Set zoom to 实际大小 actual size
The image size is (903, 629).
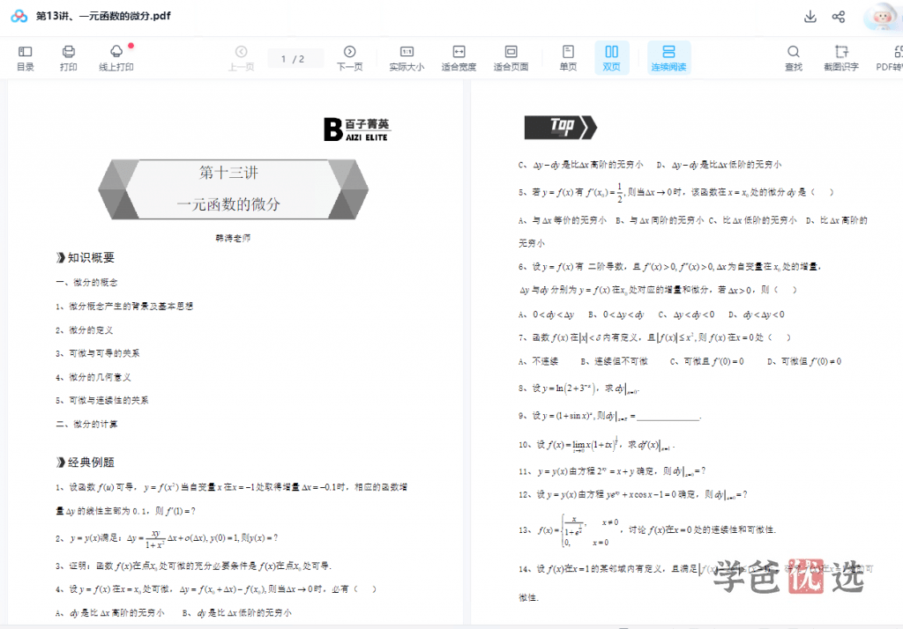coord(407,58)
